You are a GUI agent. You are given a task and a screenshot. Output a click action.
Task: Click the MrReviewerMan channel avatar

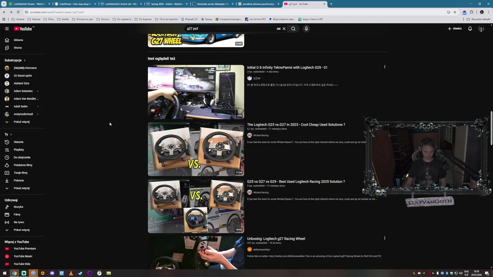(x=249, y=249)
